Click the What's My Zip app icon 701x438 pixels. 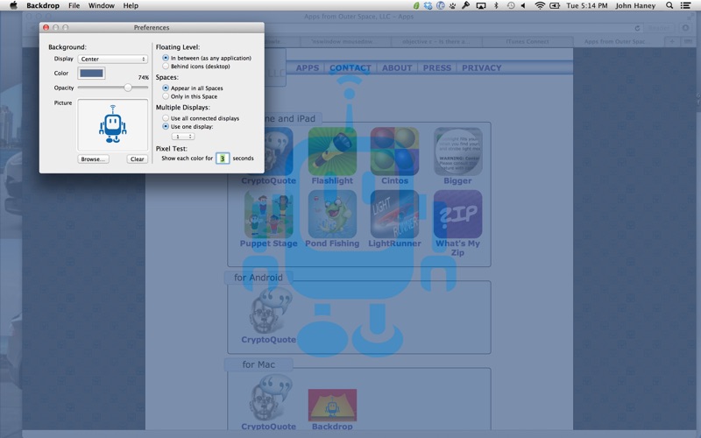tap(457, 214)
